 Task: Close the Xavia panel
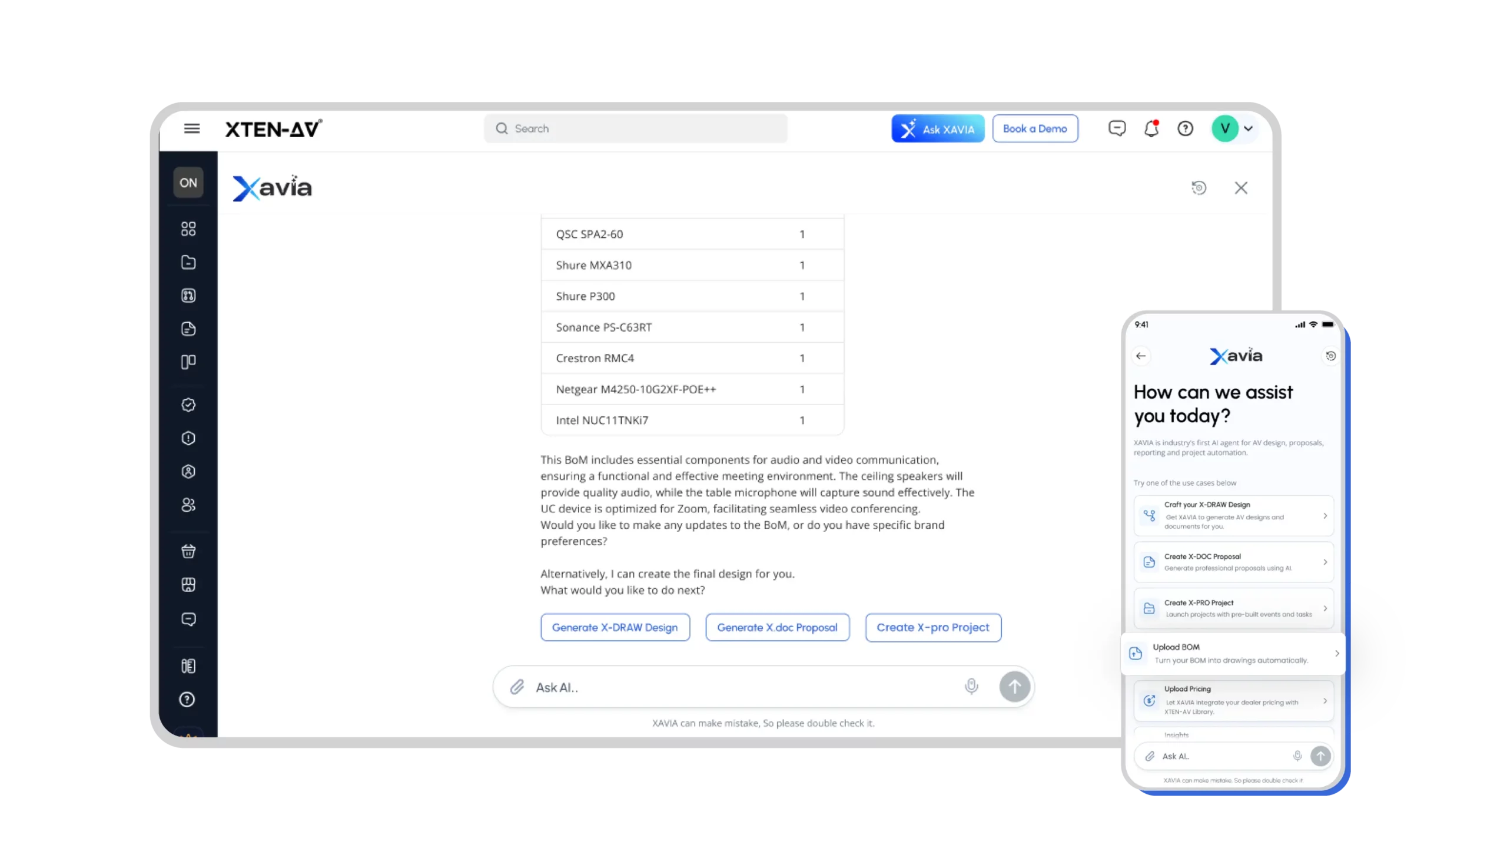pyautogui.click(x=1241, y=188)
